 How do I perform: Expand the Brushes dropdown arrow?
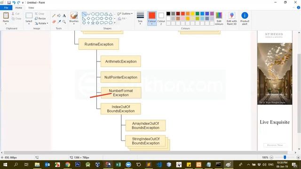coord(74,24)
